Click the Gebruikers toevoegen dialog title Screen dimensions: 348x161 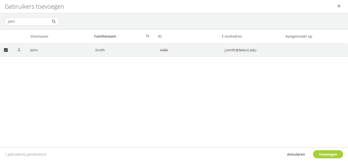click(34, 6)
